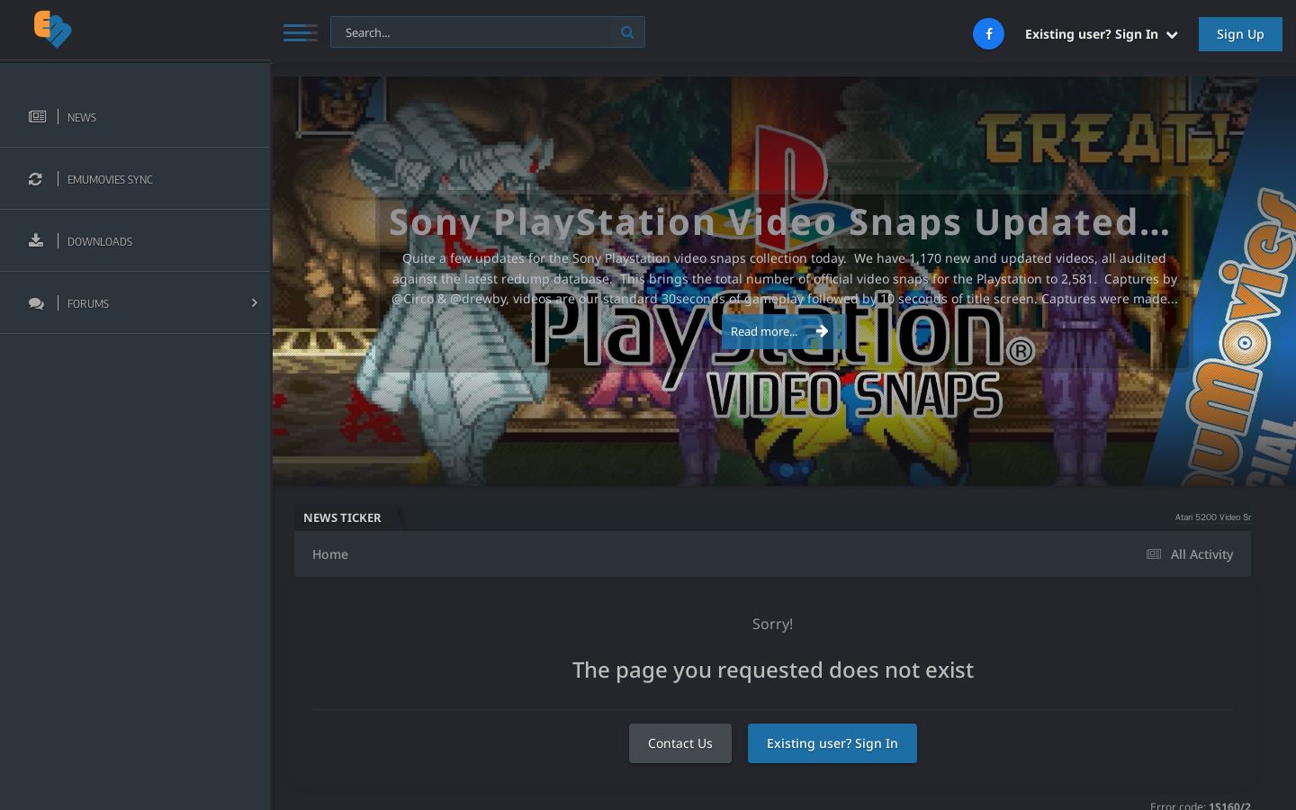
Task: Click the News newspaper icon
Action: click(37, 116)
